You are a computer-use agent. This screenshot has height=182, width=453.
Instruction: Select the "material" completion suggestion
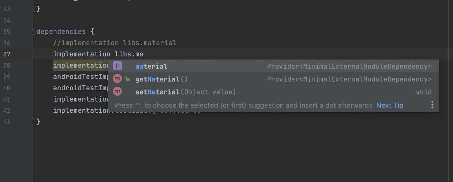pos(151,66)
